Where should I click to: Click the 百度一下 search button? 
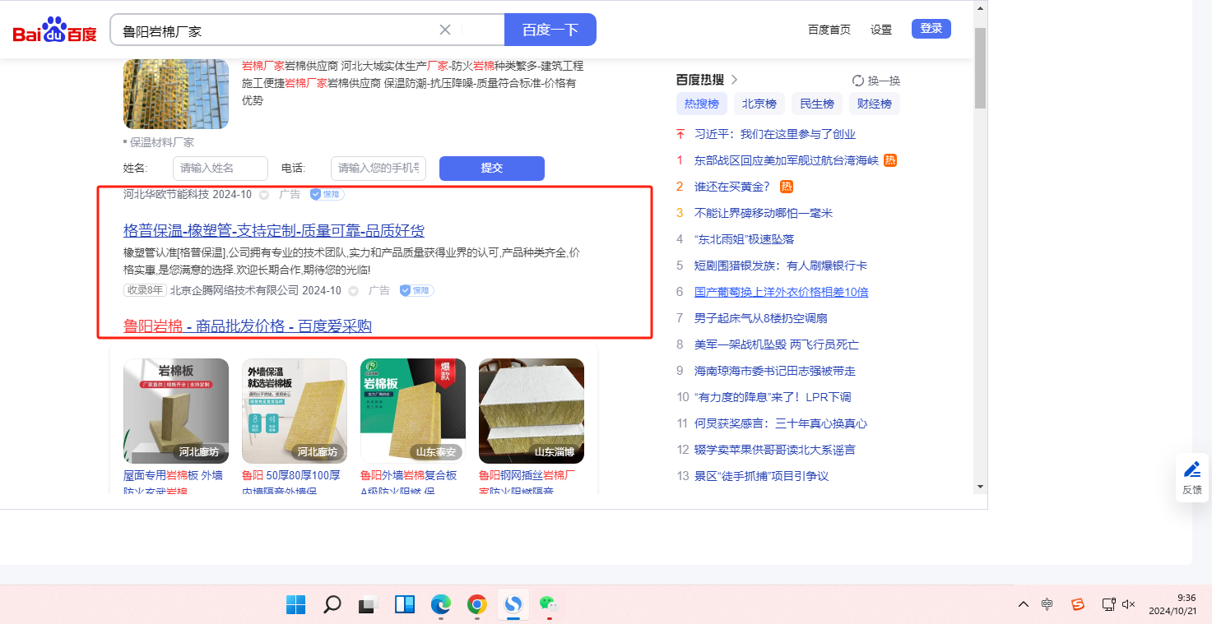(550, 30)
